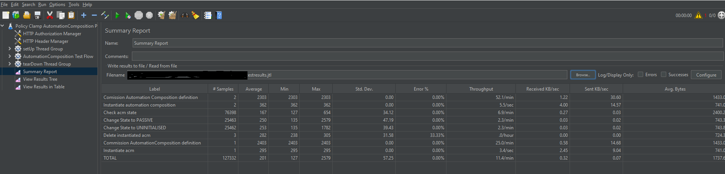Image resolution: width=725 pixels, height=174 pixels.
Task: Click the test plan flask icon
Action: [x=10, y=26]
